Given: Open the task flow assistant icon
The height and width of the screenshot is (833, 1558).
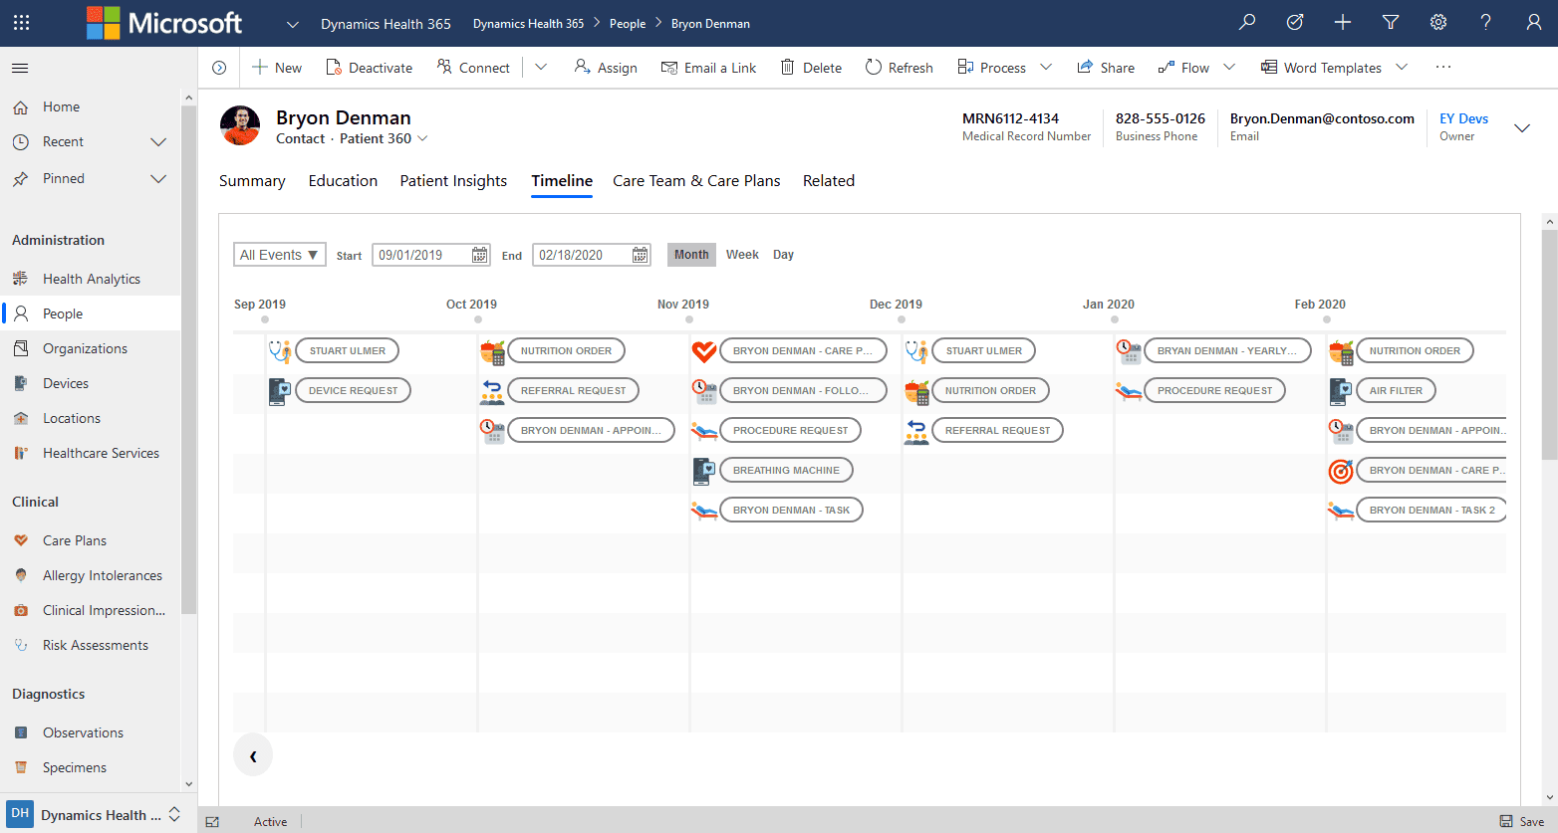Looking at the screenshot, I should pyautogui.click(x=1295, y=22).
